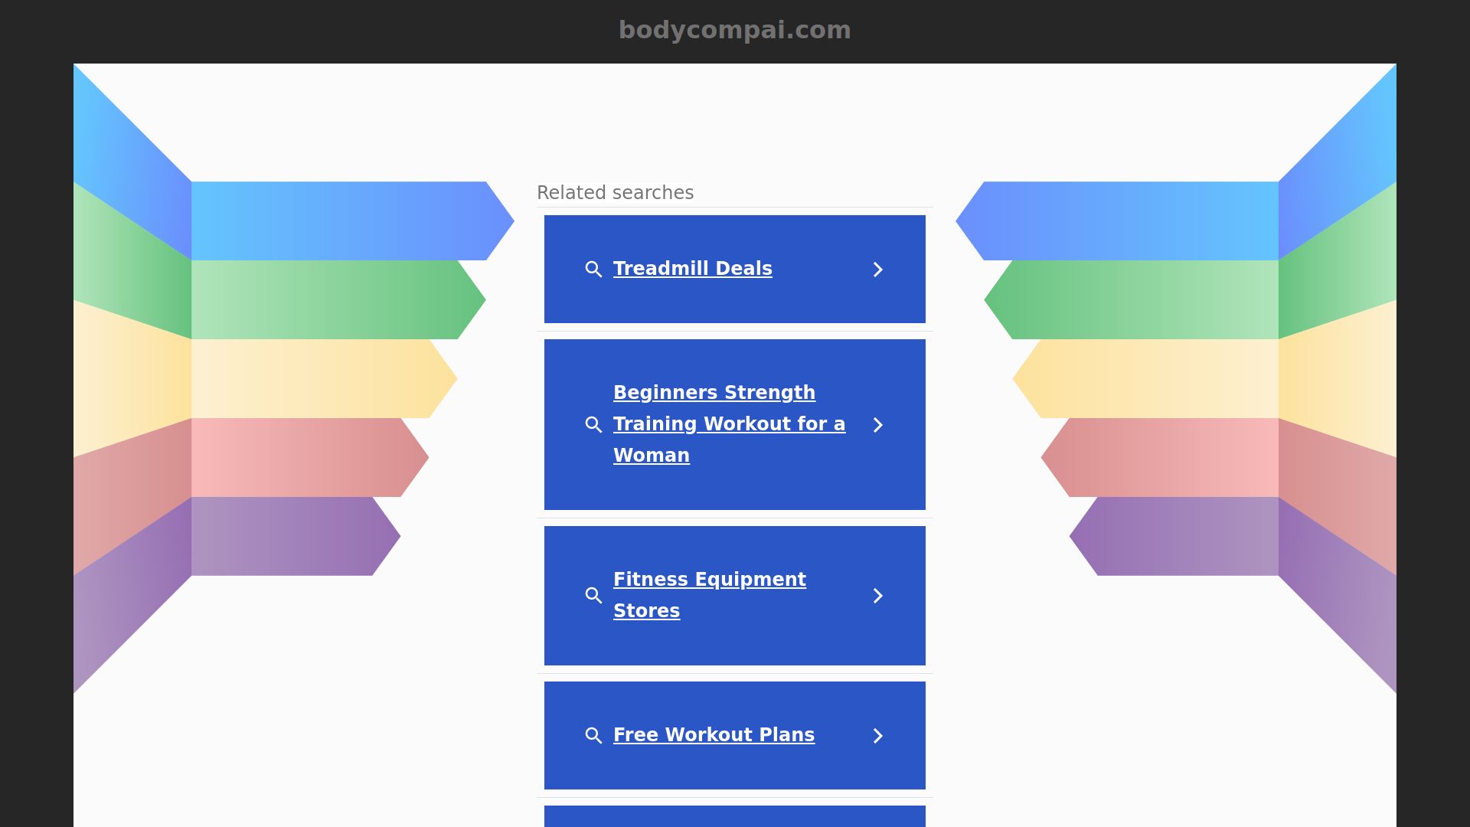Click the chevron on Free Workout Plans card

(x=878, y=736)
